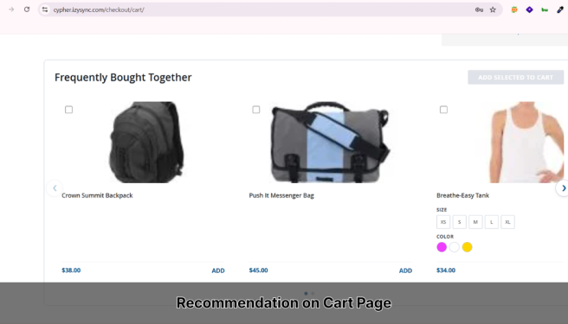Select size M for the tank
Viewport: 568px width, 324px height.
point(475,222)
